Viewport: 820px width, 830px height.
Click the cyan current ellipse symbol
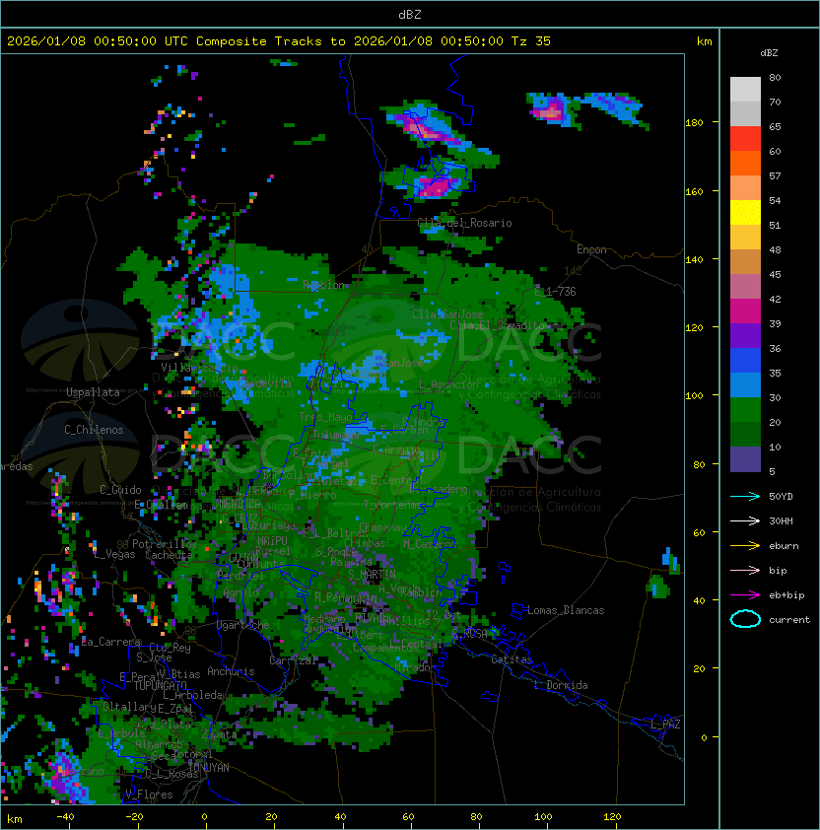[745, 619]
